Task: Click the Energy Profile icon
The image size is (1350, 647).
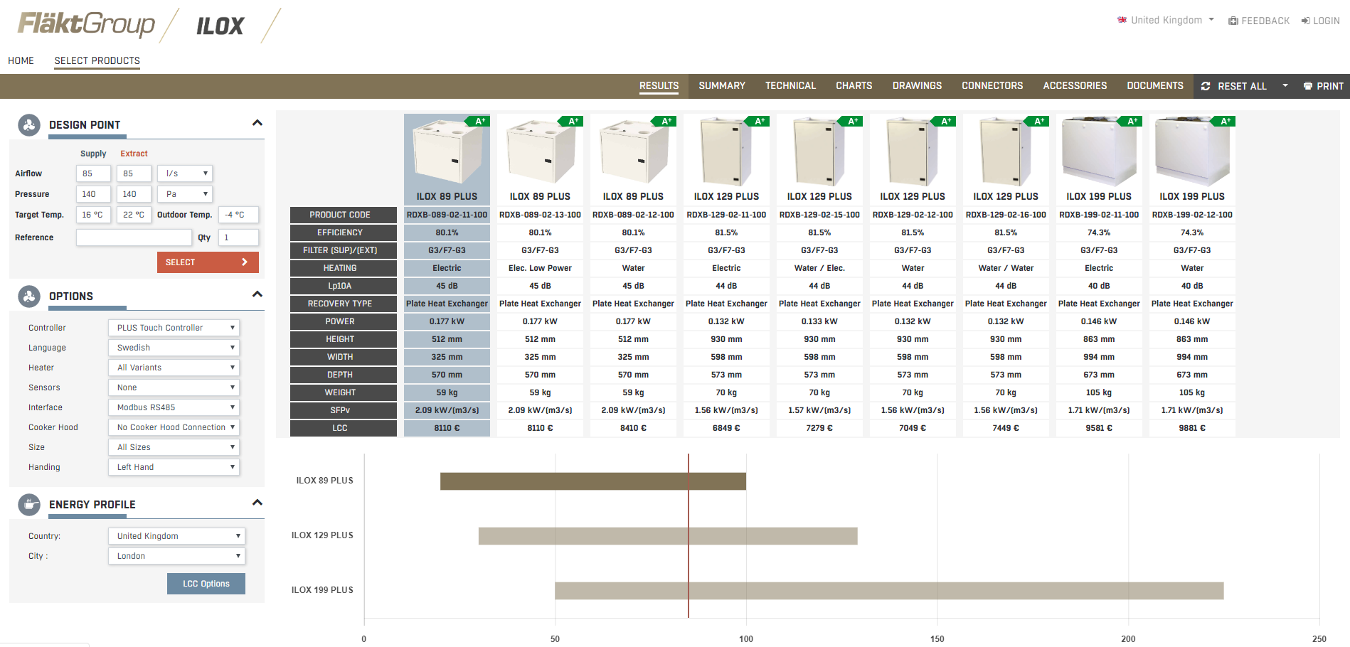Action: tap(29, 505)
